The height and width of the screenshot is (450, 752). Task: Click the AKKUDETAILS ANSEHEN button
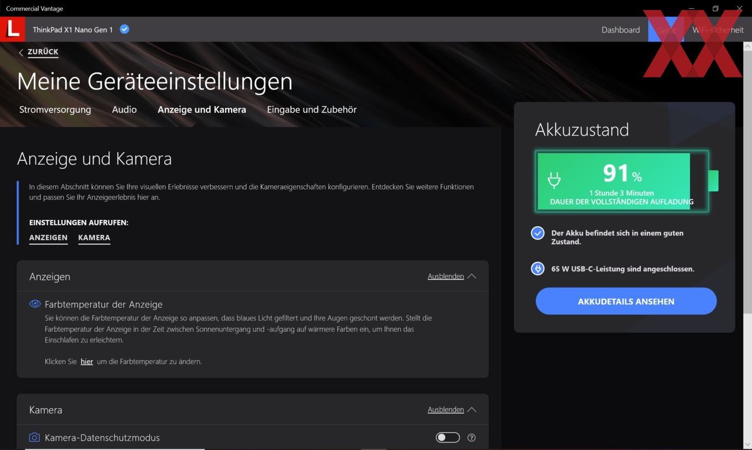626,301
